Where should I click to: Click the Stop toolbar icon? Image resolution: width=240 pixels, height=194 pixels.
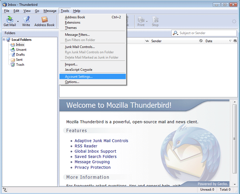click(155, 21)
